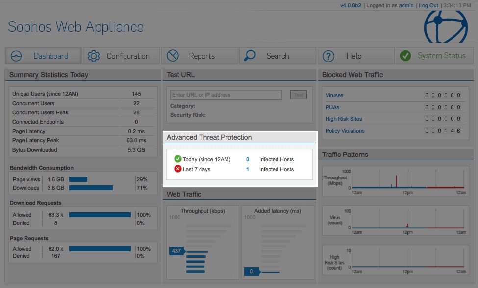The width and height of the screenshot is (478, 288).
Task: Click the Page Requests Denied count 167
Action: point(56,256)
